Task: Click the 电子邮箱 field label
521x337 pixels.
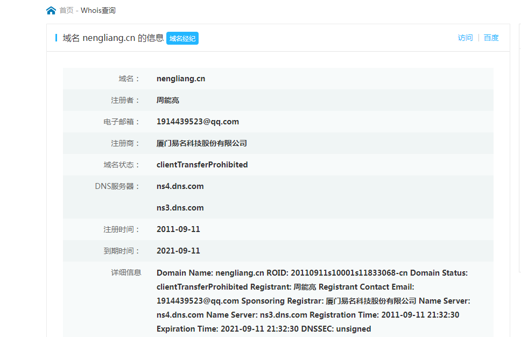Action: coord(122,122)
